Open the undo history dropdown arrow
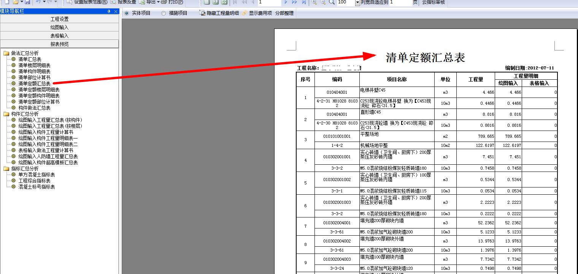 44,2
